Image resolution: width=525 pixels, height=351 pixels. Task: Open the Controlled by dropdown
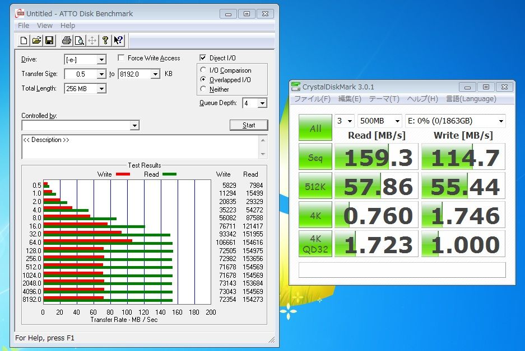(134, 126)
